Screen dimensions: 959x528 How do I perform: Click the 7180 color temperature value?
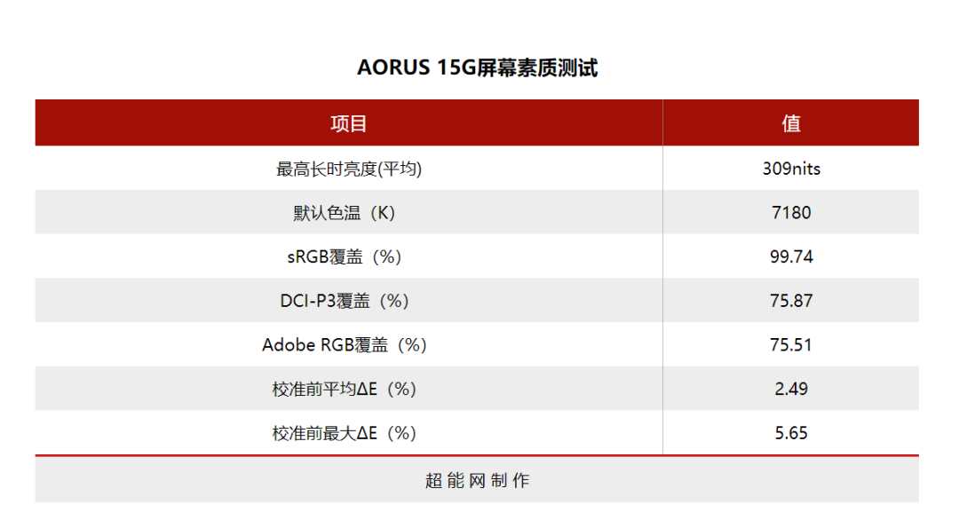point(791,213)
